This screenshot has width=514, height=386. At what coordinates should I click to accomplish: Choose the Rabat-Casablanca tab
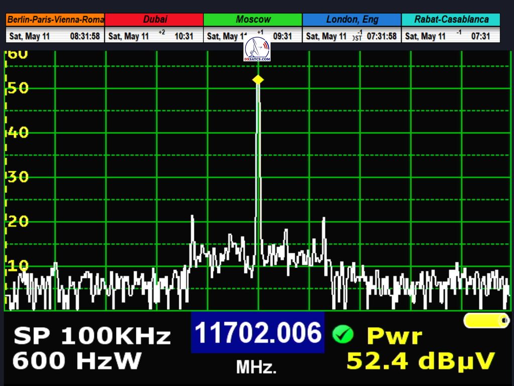pos(451,20)
